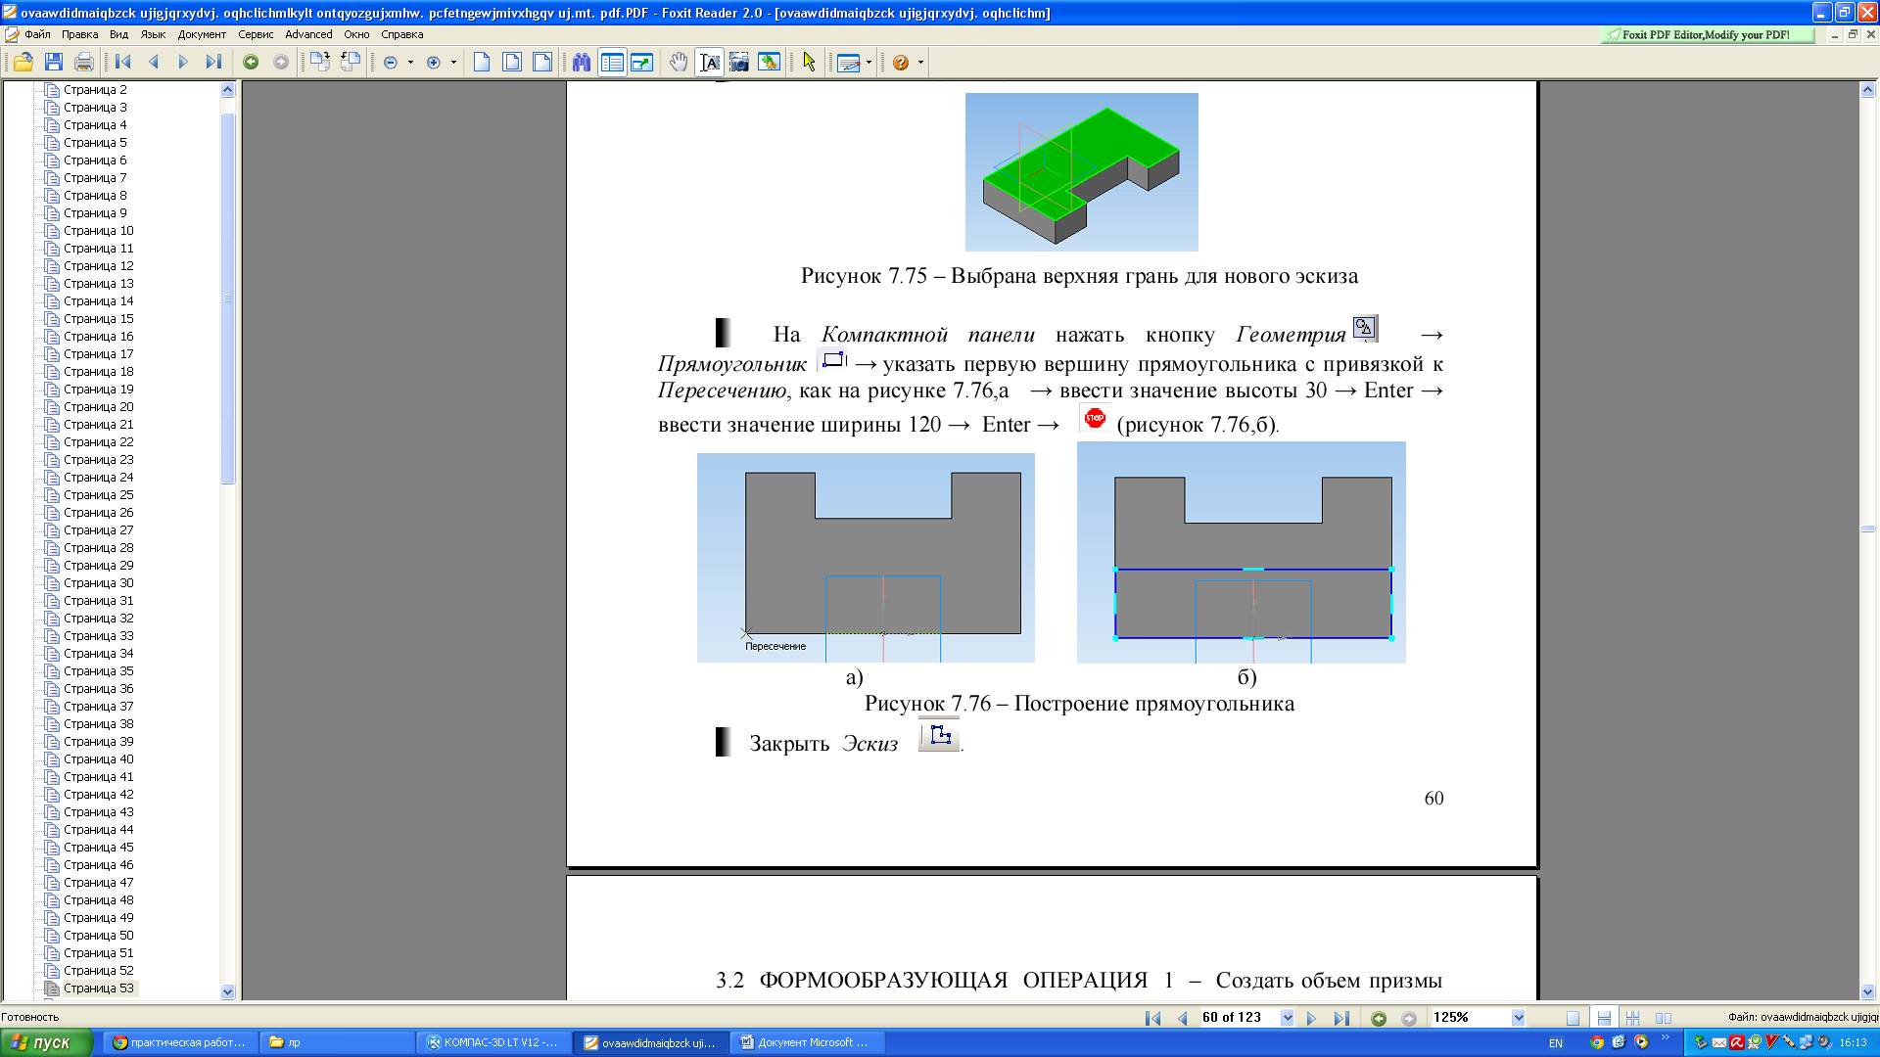Click the Zoom Out magnifier icon
The width and height of the screenshot is (1880, 1057).
391,62
